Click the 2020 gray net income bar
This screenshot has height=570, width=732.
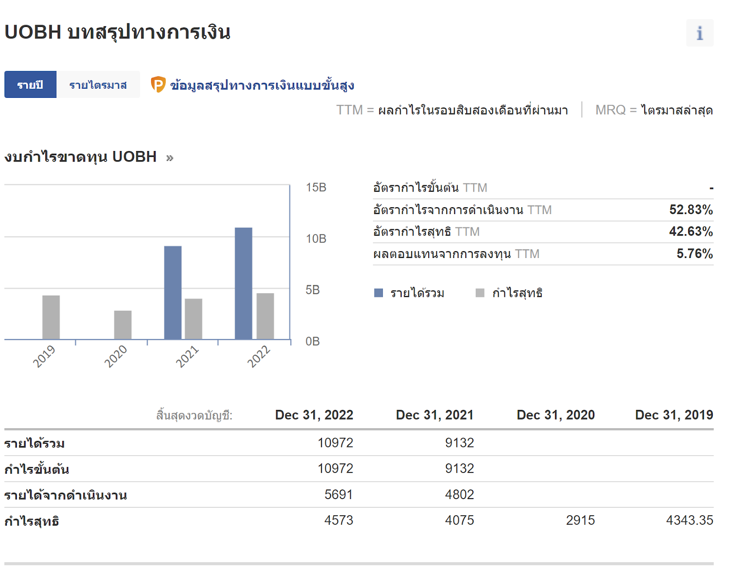click(123, 325)
